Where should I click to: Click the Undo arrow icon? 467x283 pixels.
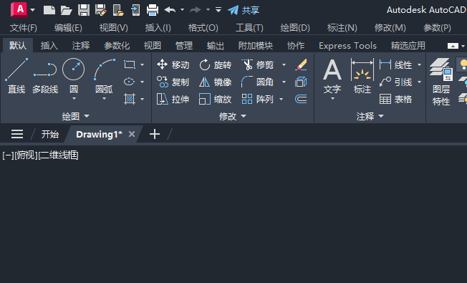click(x=170, y=10)
